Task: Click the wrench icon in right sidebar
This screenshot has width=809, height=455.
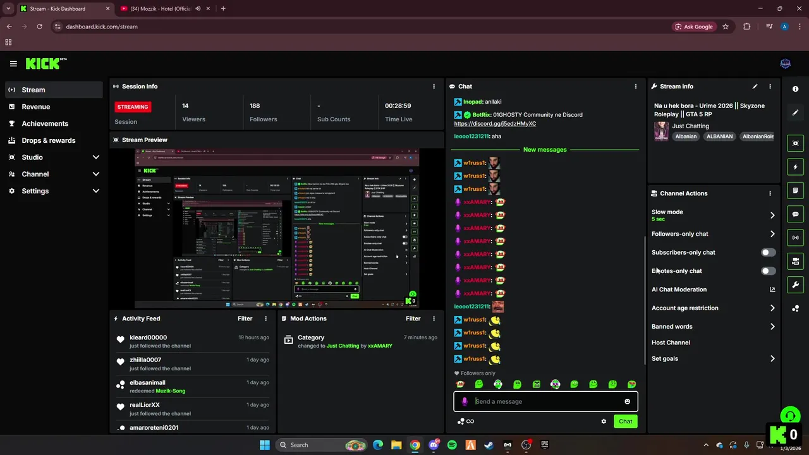Action: [795, 285]
